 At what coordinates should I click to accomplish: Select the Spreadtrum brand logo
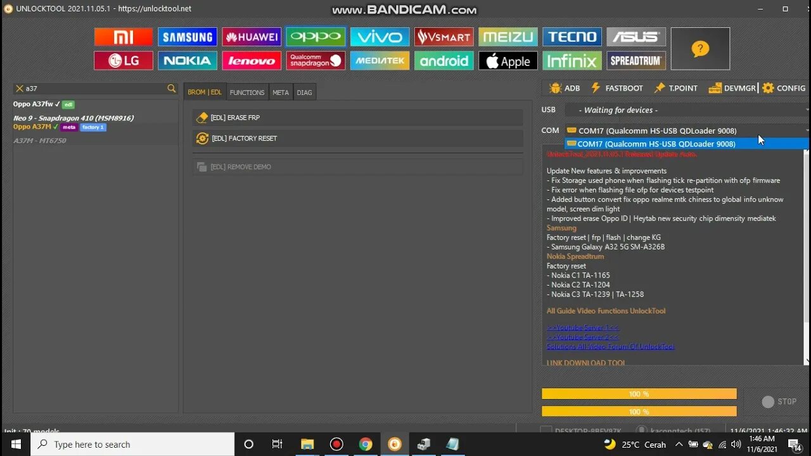point(635,61)
